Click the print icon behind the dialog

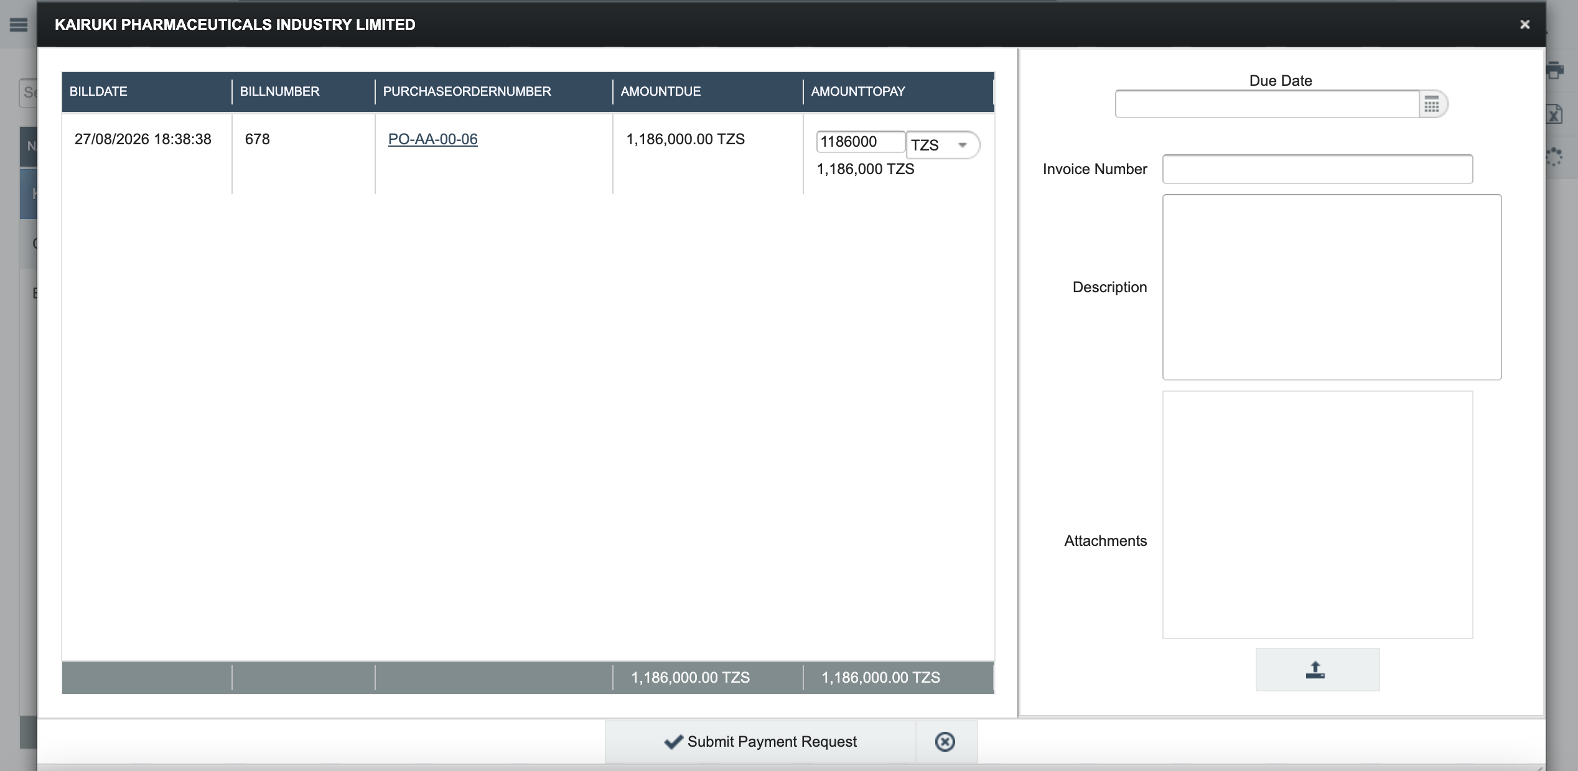click(1554, 71)
